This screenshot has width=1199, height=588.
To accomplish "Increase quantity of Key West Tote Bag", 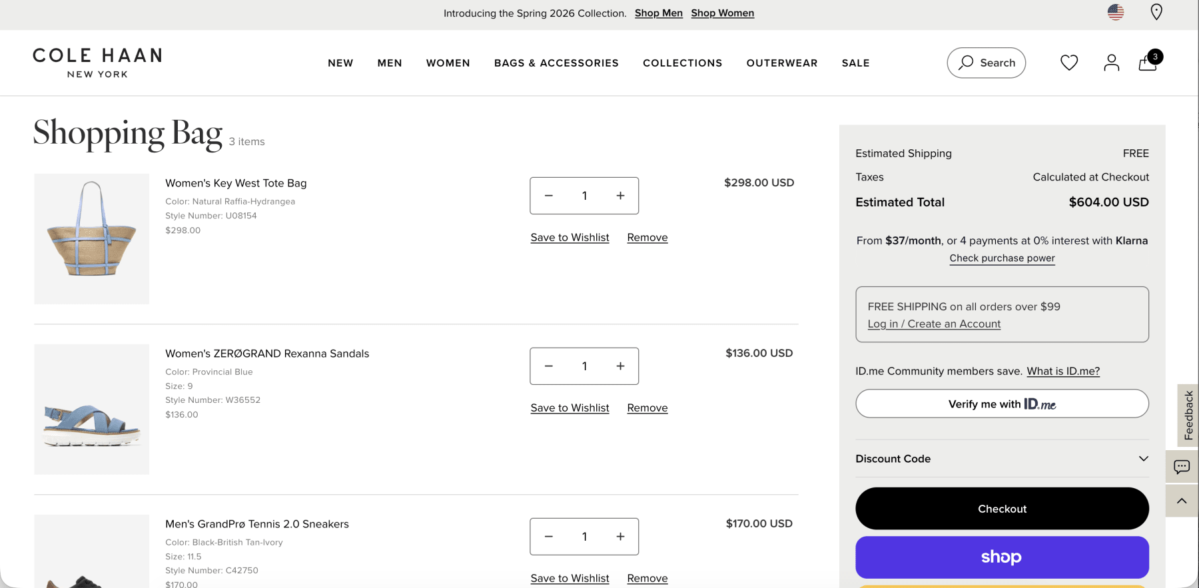I will (x=620, y=196).
